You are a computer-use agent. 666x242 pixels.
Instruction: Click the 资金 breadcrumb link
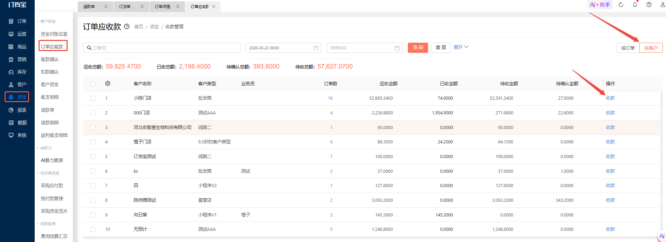point(155,27)
